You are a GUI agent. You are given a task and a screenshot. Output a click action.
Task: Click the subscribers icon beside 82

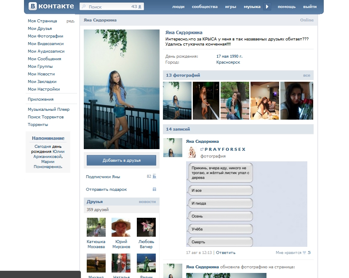coord(155,176)
